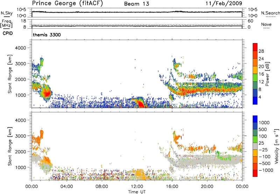
Task: Click the '18' frequency axis value
Action: click(x=23, y=21)
